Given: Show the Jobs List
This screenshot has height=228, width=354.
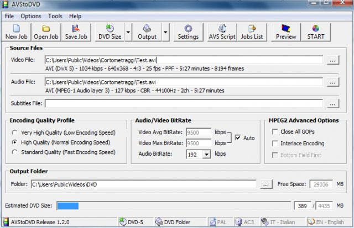Looking at the screenshot, I should (x=252, y=32).
